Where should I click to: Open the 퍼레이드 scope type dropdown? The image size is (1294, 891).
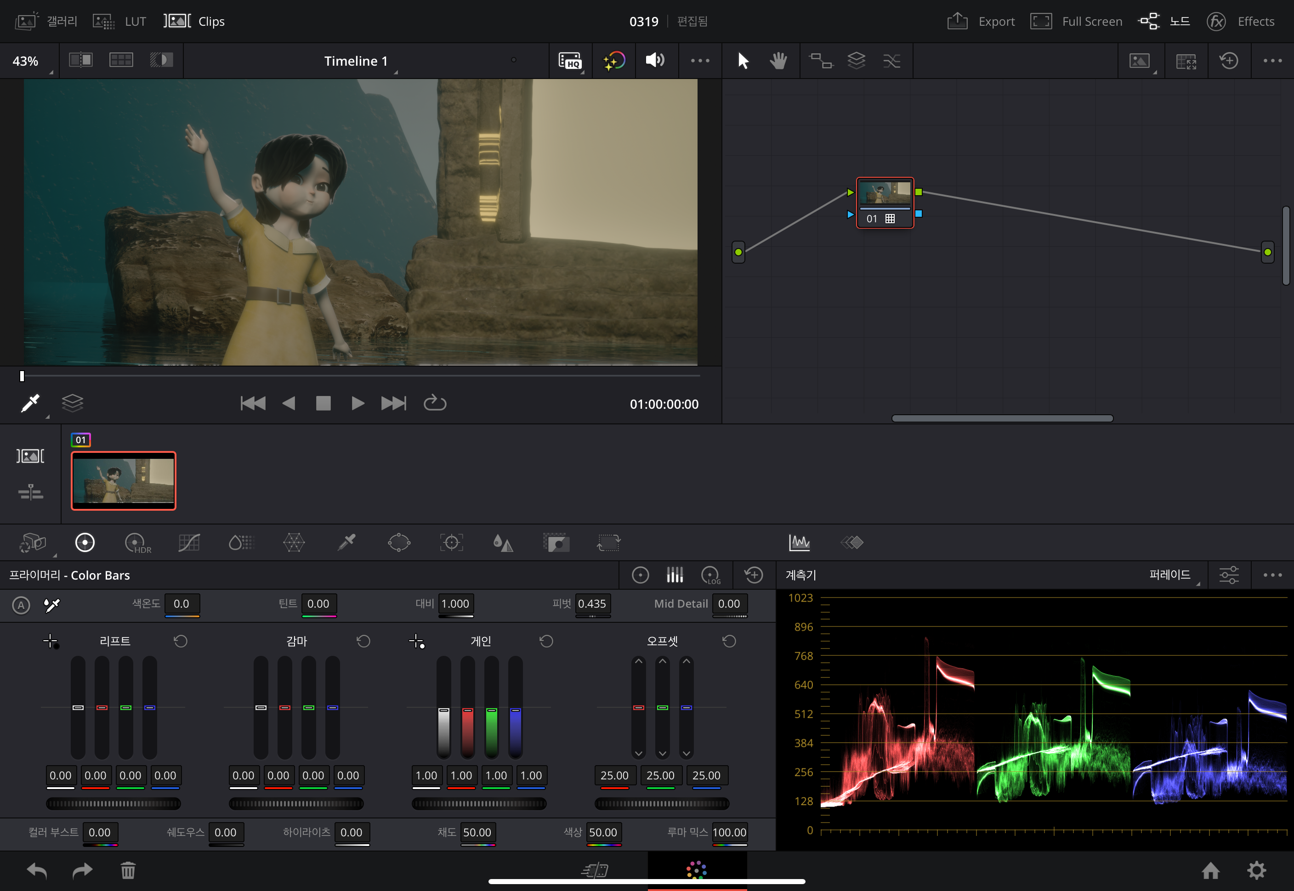pyautogui.click(x=1173, y=575)
